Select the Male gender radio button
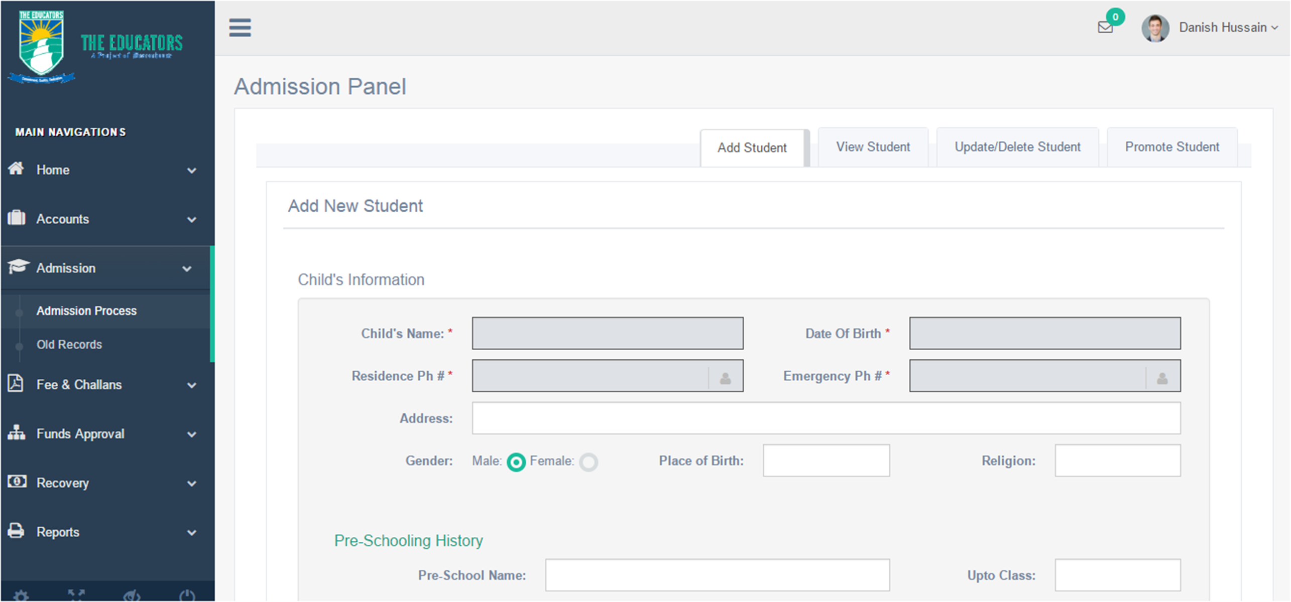1291x602 pixels. 516,462
